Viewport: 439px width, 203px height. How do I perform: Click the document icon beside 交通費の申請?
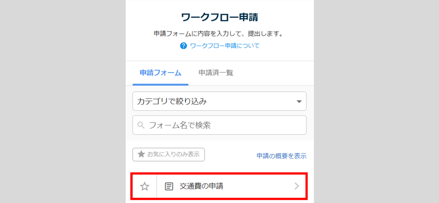tap(169, 186)
